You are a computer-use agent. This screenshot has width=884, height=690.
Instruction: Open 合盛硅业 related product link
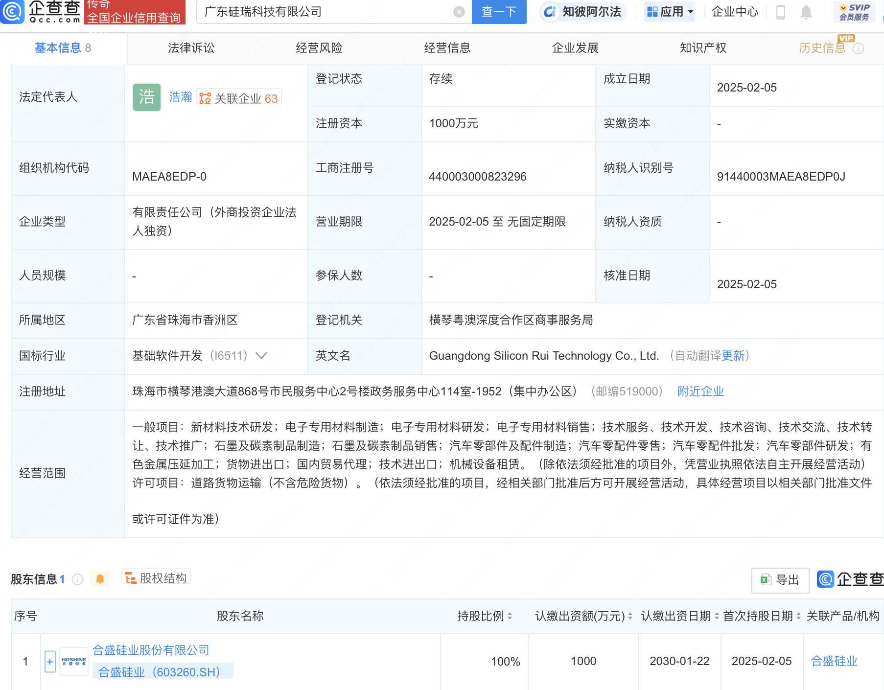(x=834, y=661)
